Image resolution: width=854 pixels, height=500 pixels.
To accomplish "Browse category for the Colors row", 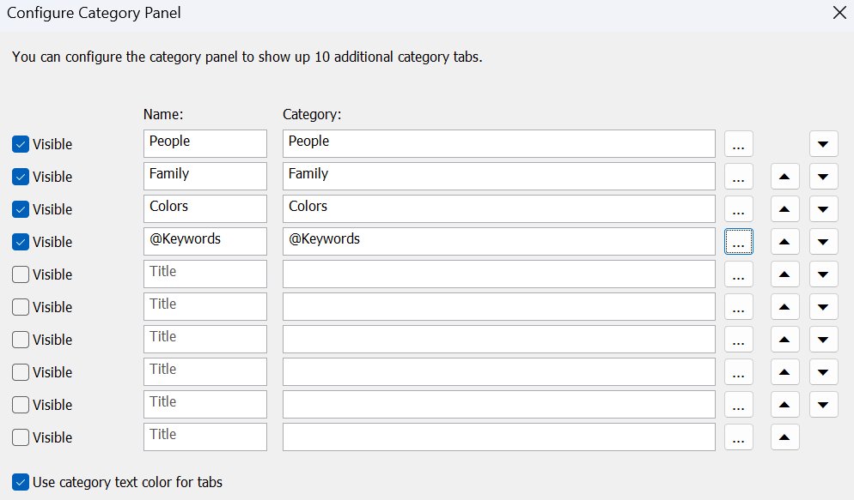I will coord(739,209).
